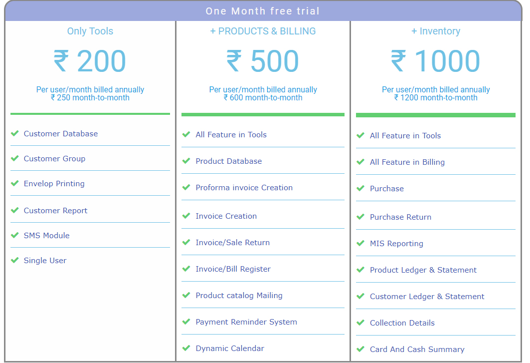
Task: Click the ₹ 200 price
Action: (90, 61)
